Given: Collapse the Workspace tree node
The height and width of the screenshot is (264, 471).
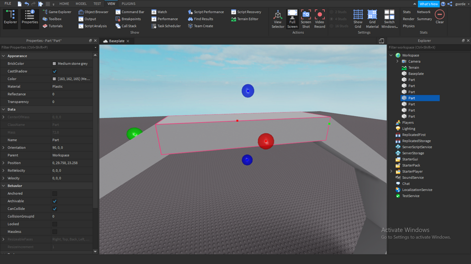Looking at the screenshot, I should [x=391, y=55].
